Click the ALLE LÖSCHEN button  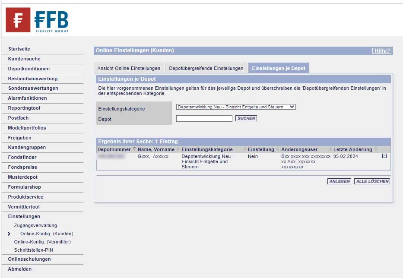click(372, 181)
